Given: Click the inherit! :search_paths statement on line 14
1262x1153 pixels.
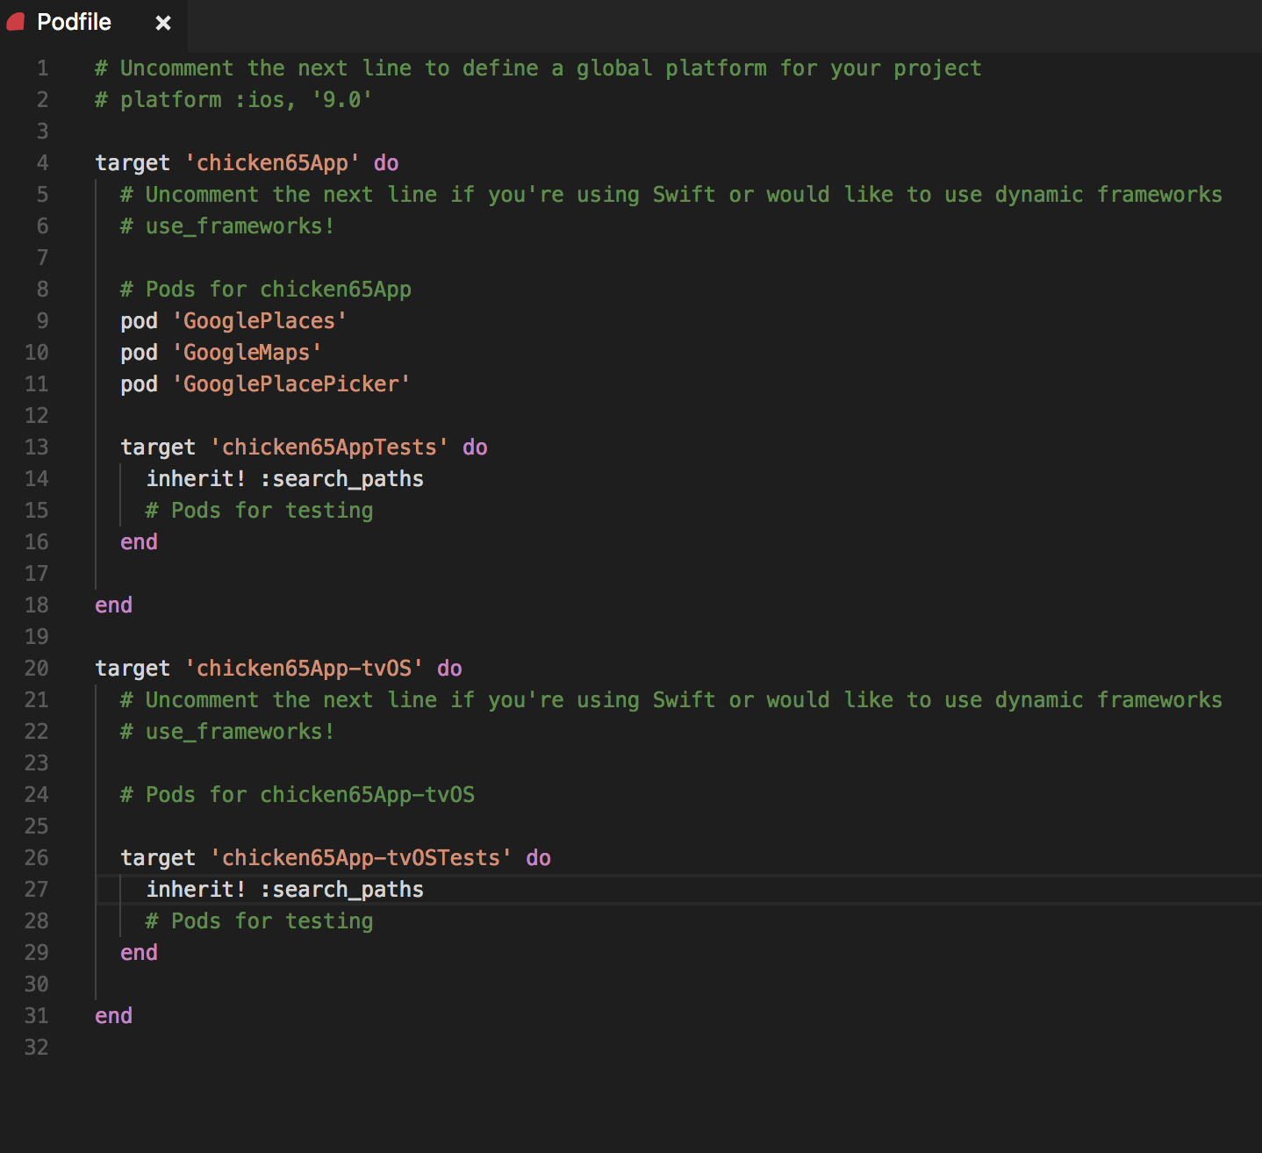Looking at the screenshot, I should [285, 478].
